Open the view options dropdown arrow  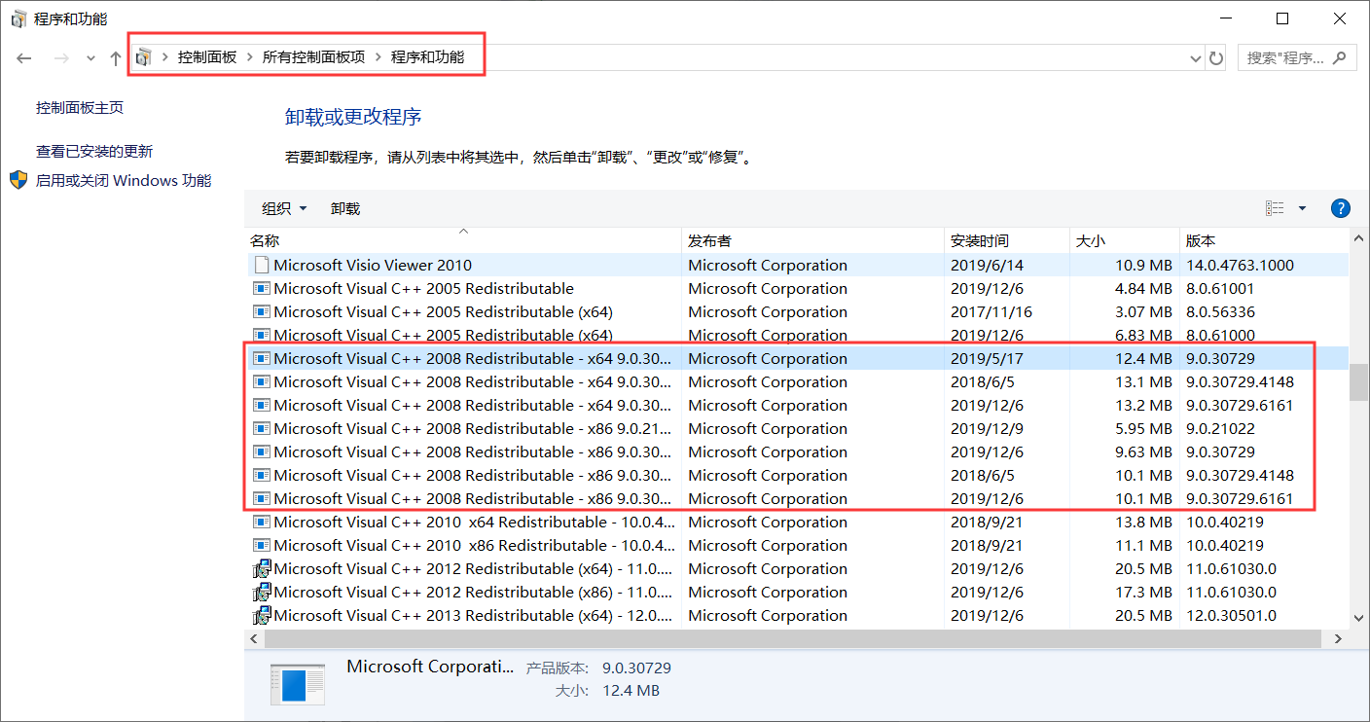(1302, 208)
